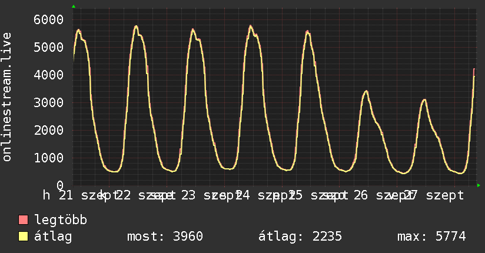Click the 6000 y-axis label
Viewport: 485px width, 253px height.
point(49,20)
